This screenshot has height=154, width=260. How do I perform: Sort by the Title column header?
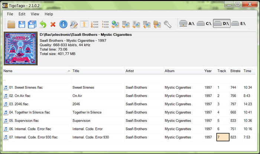(x=98, y=71)
